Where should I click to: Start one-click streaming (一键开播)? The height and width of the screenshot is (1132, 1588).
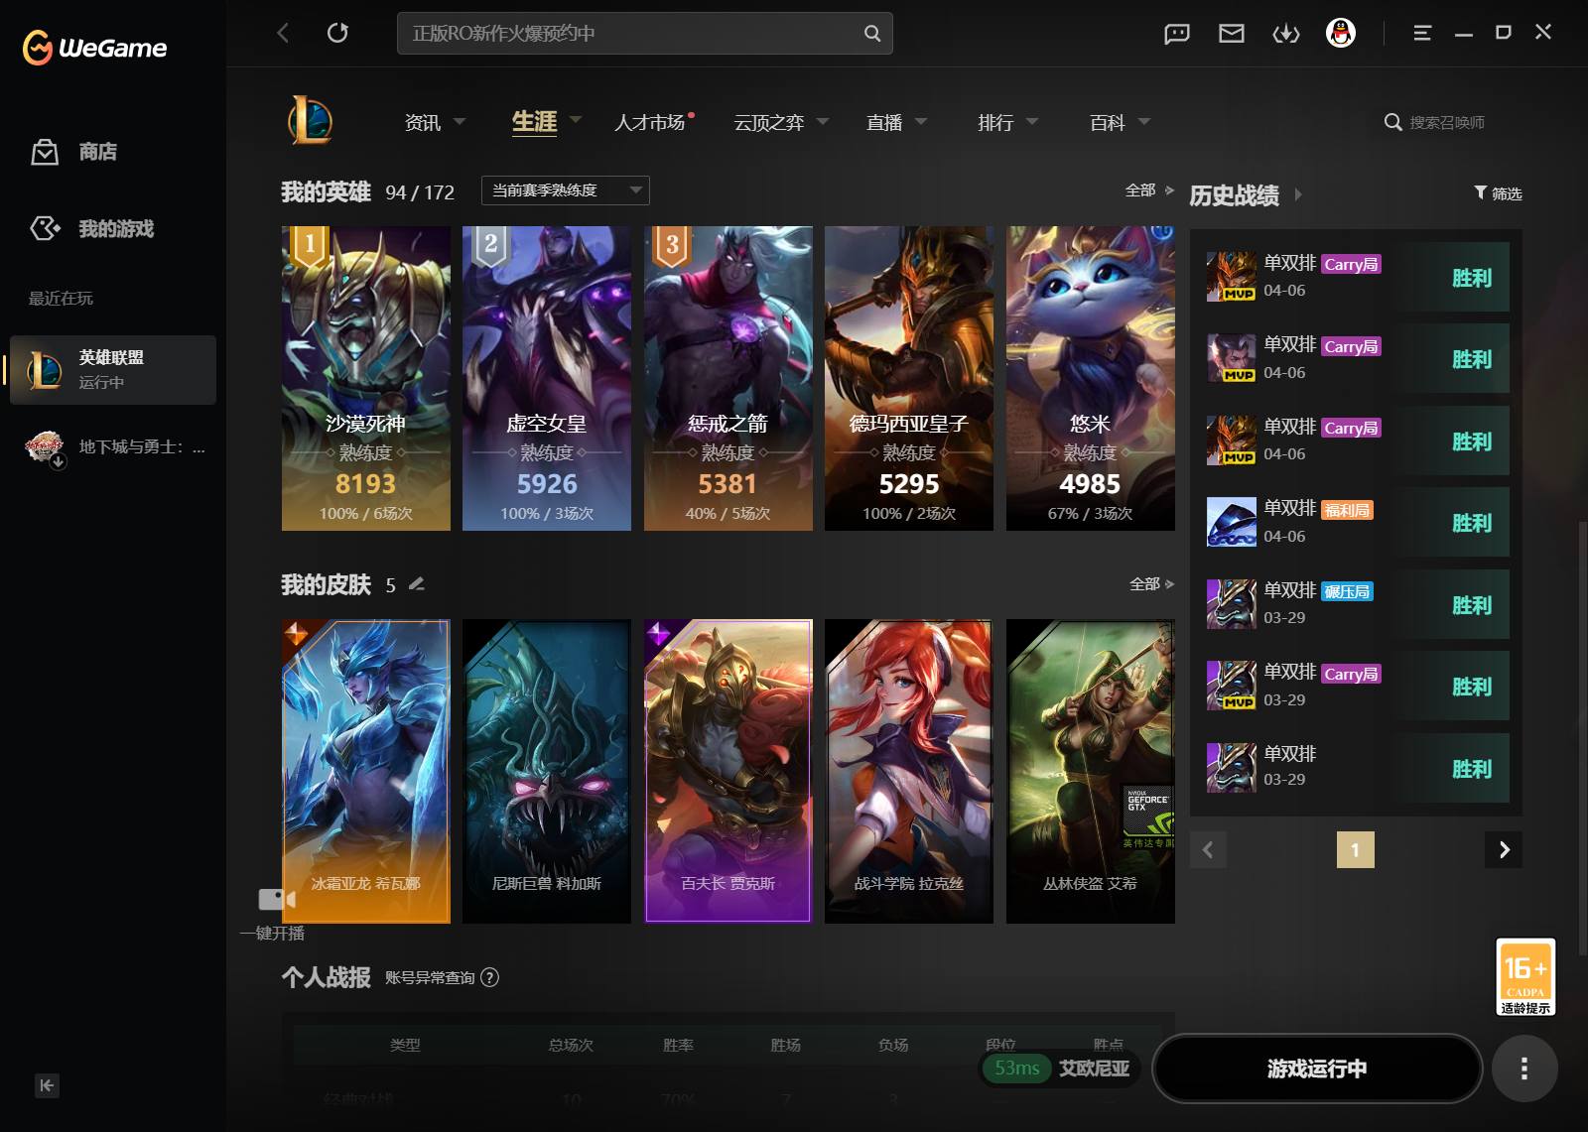pos(275,914)
